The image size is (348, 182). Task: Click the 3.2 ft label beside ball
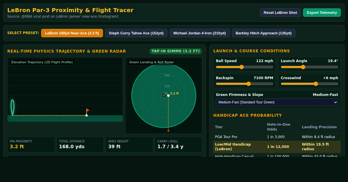(x=175, y=94)
